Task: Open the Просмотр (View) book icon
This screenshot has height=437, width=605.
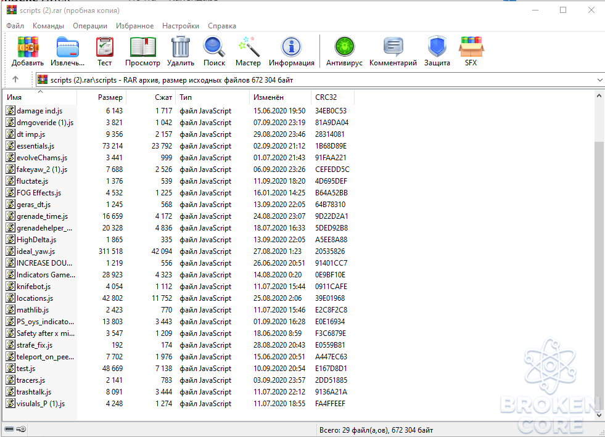Action: coord(142,47)
